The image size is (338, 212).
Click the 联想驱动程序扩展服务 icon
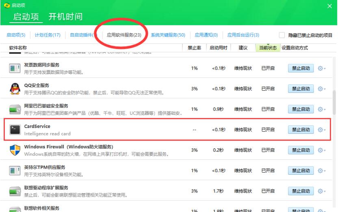(x=15, y=191)
